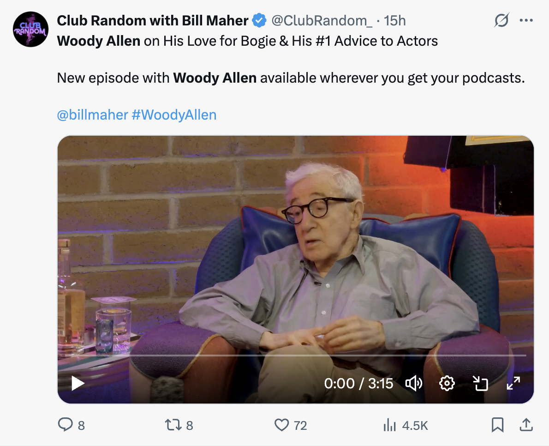Open the @ClubRandom_ handle
The image size is (549, 446).
pos(322,21)
